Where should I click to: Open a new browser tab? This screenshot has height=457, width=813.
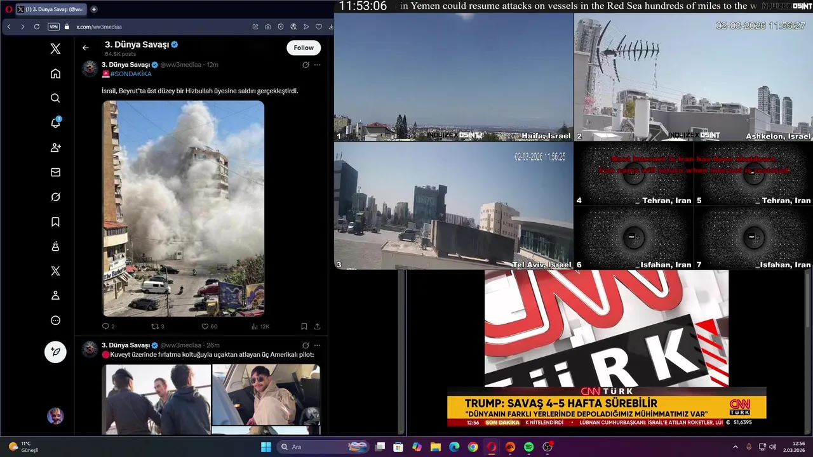[94, 10]
